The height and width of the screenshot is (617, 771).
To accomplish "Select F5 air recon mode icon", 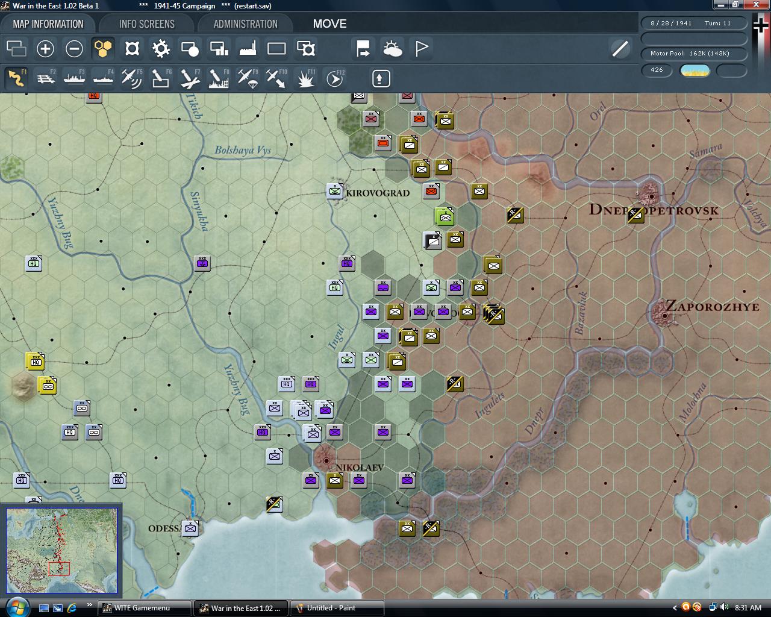I will click(132, 78).
